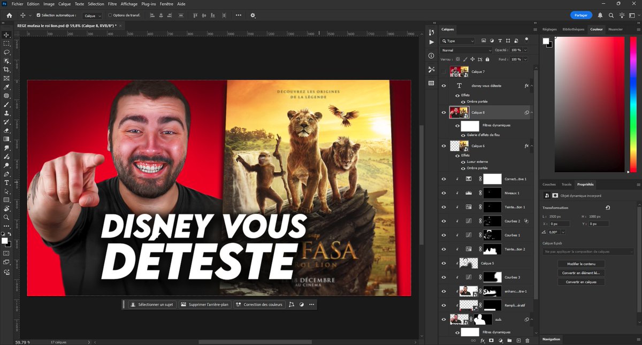This screenshot has height=345, width=642.
Task: Select the Zoom tool
Action: 6,217
